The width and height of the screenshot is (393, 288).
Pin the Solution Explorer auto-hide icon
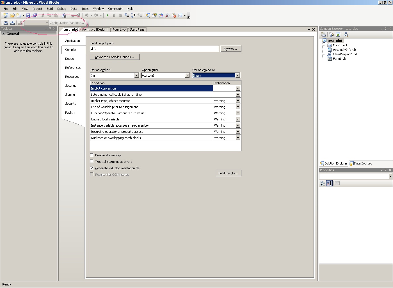[x=386, y=29]
